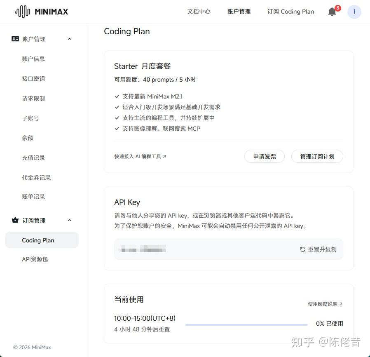Select 账户管理 in the top navigation

(239, 12)
